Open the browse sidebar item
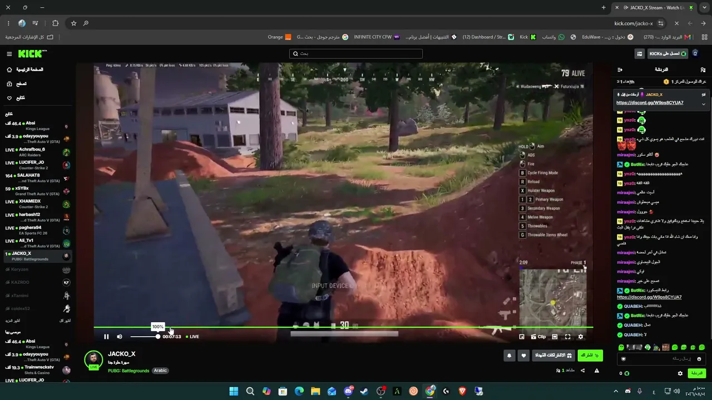 37,84
